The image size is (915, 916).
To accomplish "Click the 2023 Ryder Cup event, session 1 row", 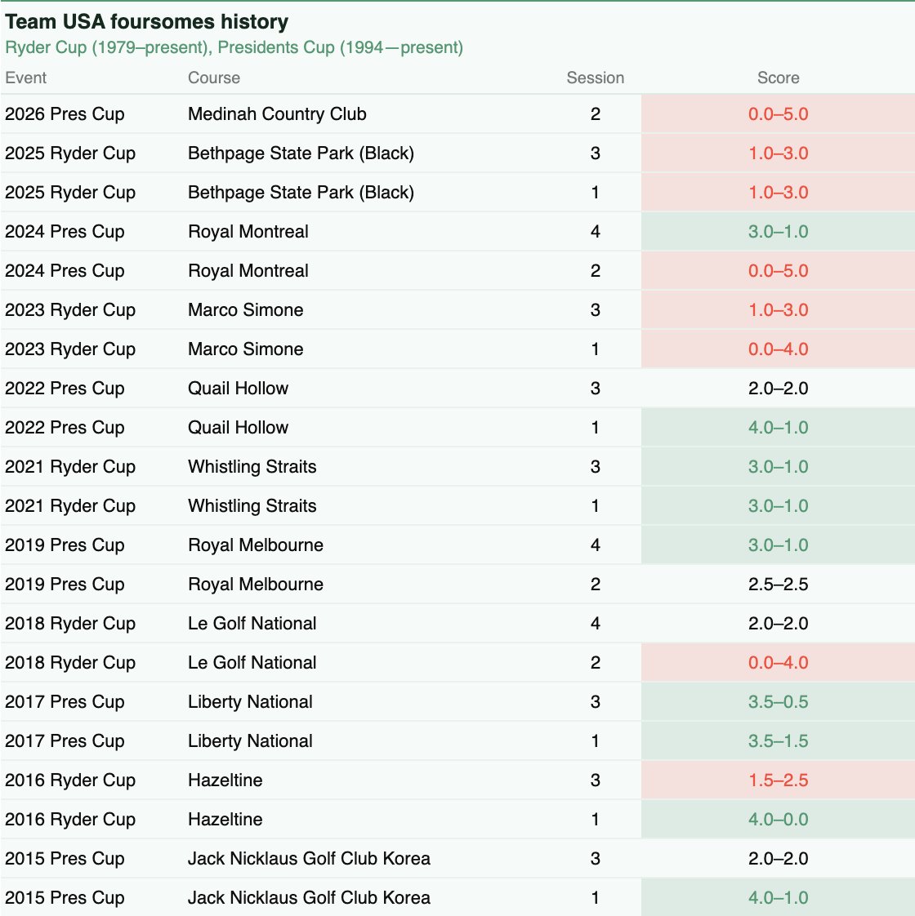I will (x=70, y=349).
